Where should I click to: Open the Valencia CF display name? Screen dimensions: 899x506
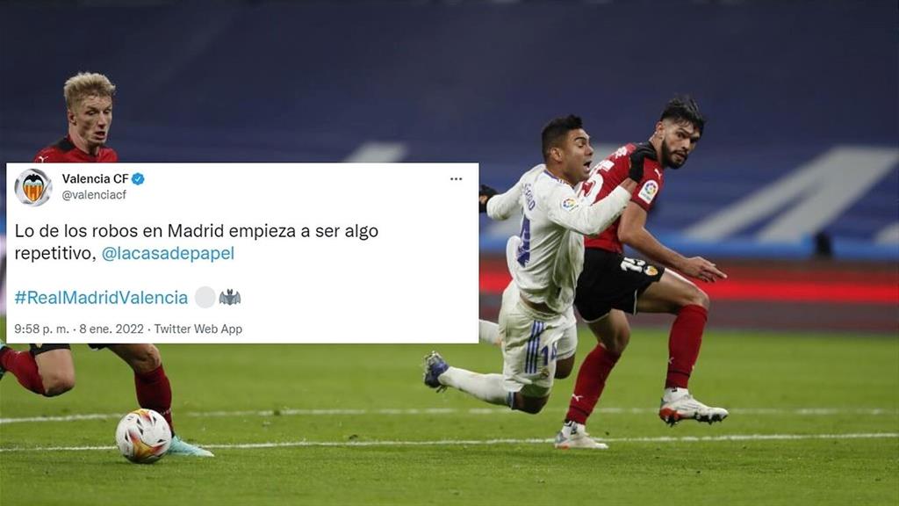click(95, 179)
